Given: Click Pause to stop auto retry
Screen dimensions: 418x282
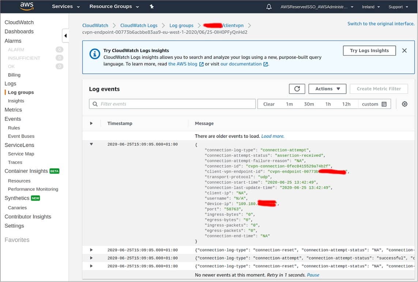Looking at the screenshot, I should (x=313, y=275).
